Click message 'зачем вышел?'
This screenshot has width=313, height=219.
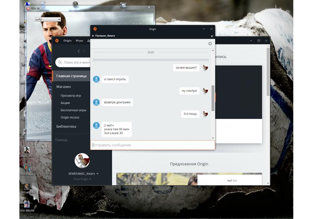click(186, 68)
